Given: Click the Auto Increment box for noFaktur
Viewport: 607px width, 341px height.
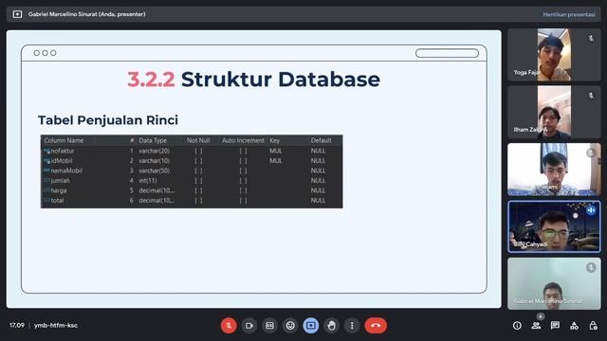Looking at the screenshot, I should click(243, 151).
